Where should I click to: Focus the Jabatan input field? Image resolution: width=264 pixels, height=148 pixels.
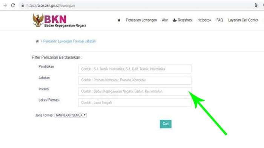135,80
